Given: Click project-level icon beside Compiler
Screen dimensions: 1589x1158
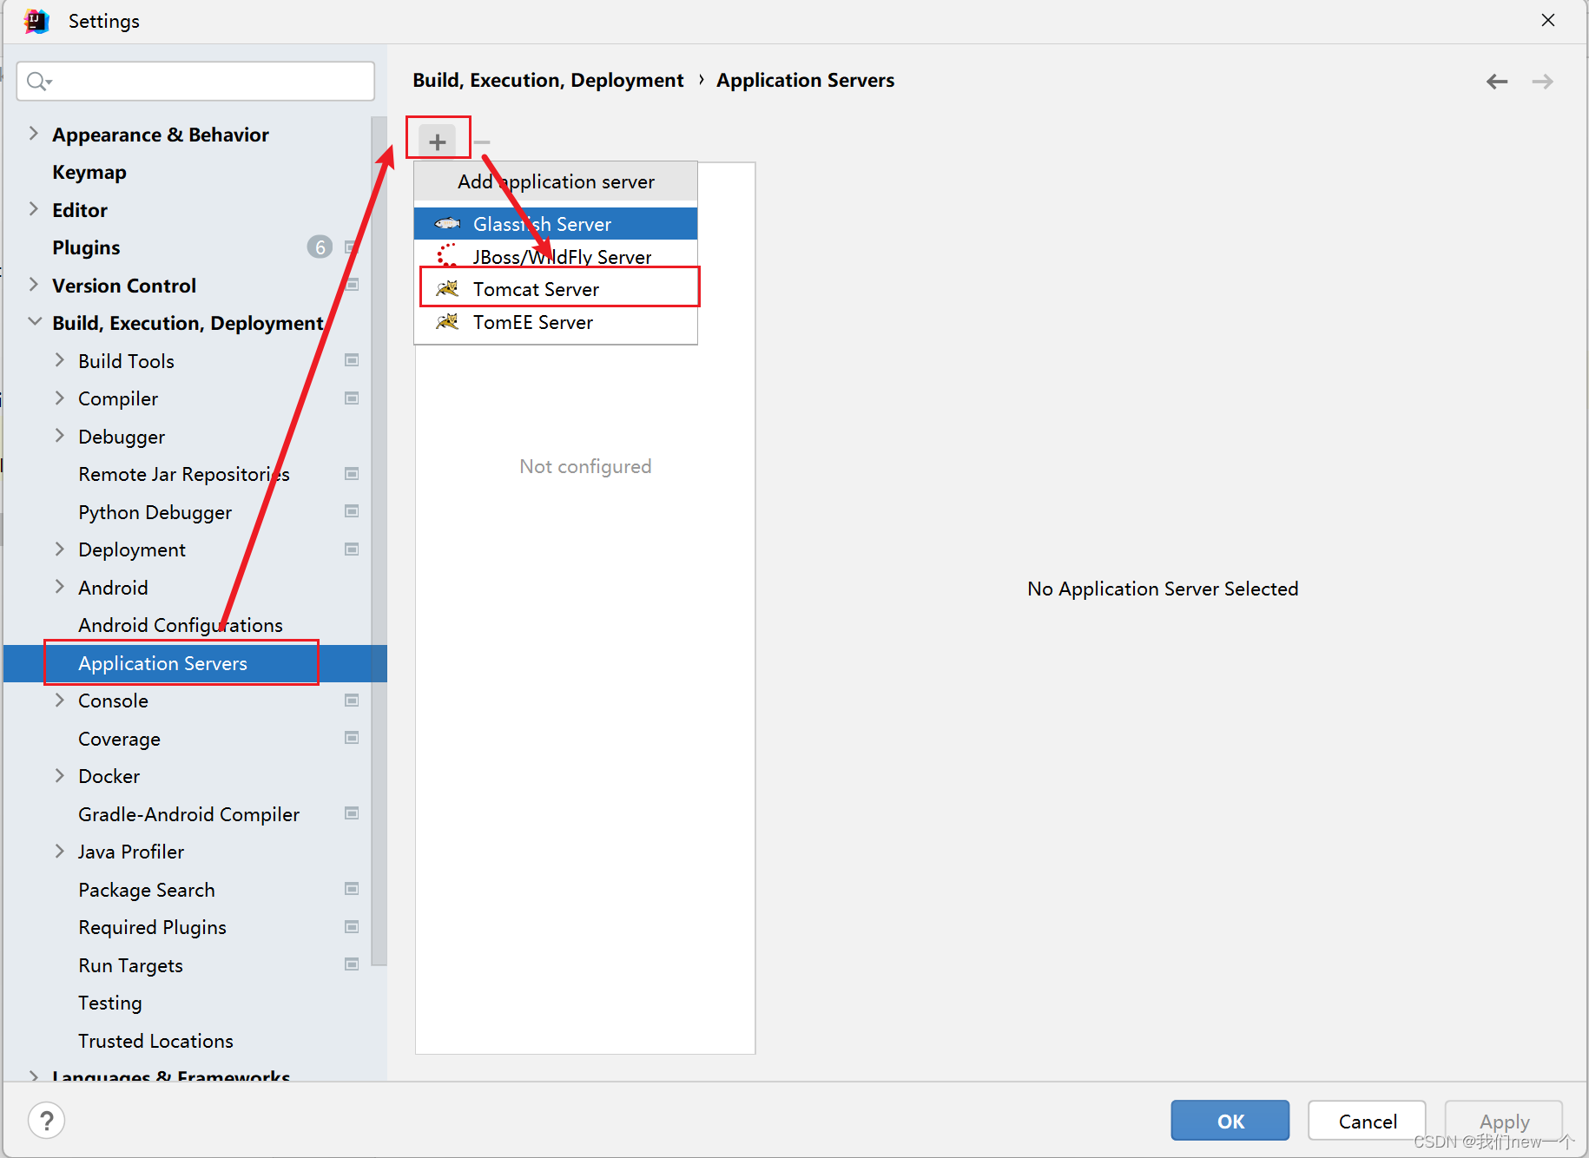Looking at the screenshot, I should (352, 398).
